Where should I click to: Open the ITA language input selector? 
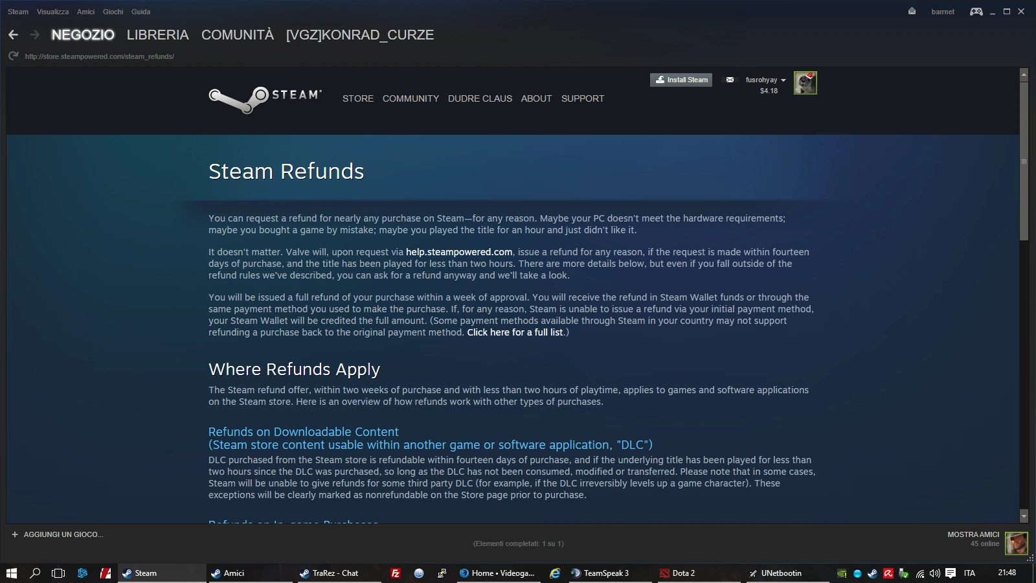[969, 573]
